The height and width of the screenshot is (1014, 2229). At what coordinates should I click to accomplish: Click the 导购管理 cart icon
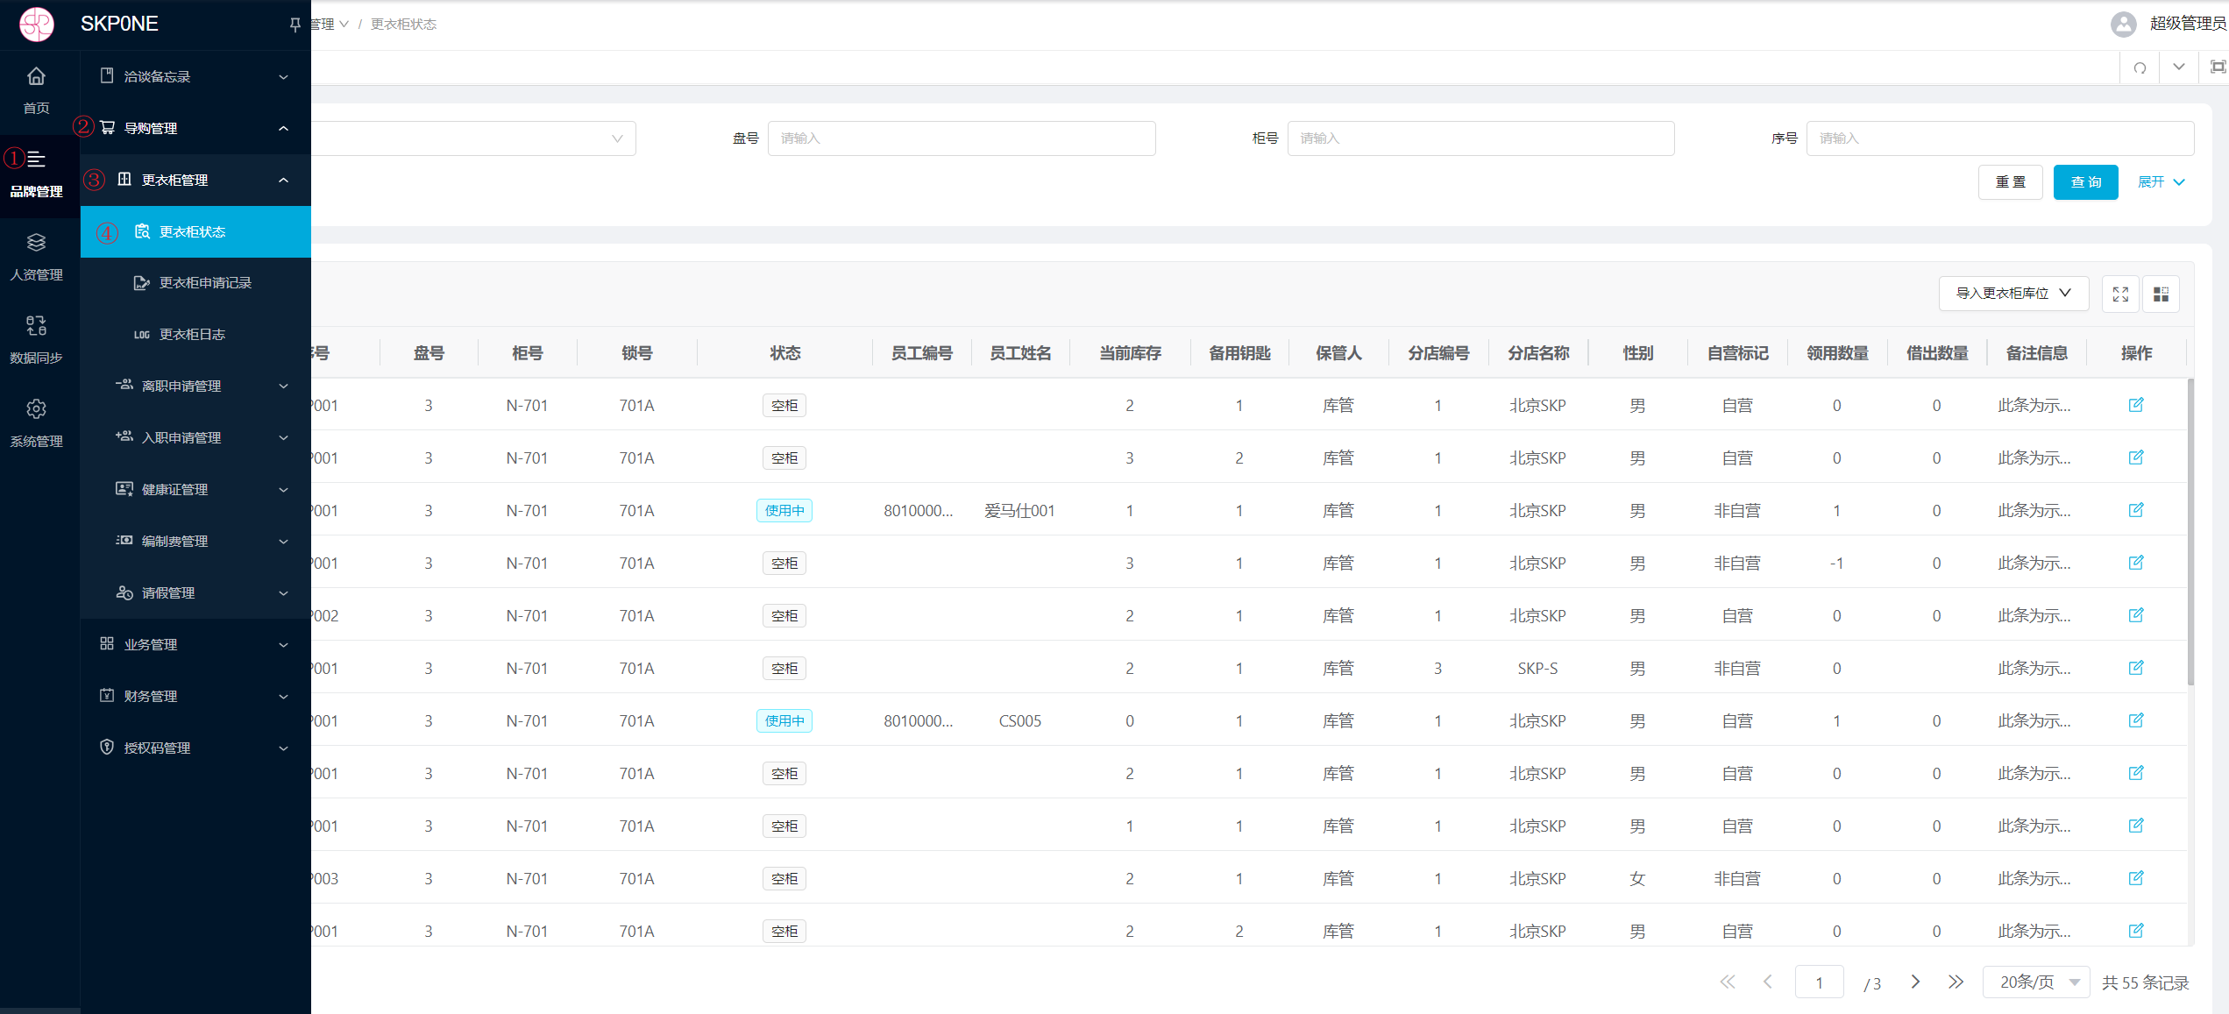click(x=107, y=128)
